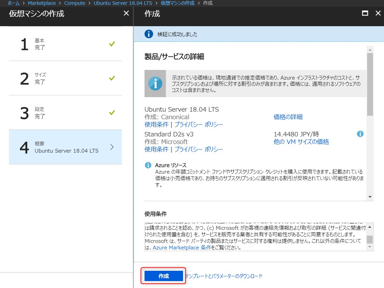Screen dimensions: 384x288
Task: Click the 製品/サービスの詳細 heading
Action: 174,56
